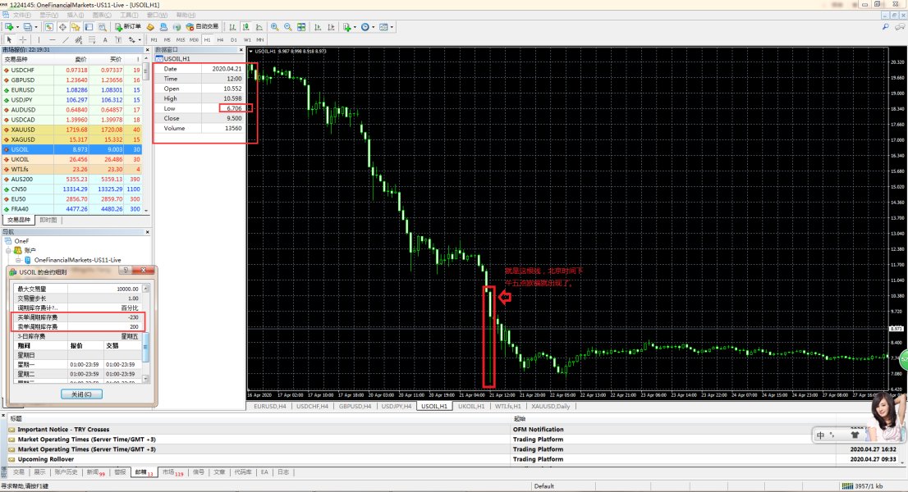
Task: Select the text A tool
Action: (105, 39)
